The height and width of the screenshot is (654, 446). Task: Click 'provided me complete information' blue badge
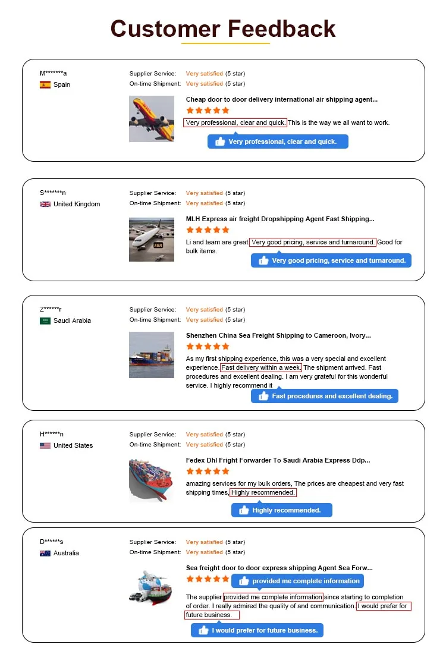[x=297, y=581]
